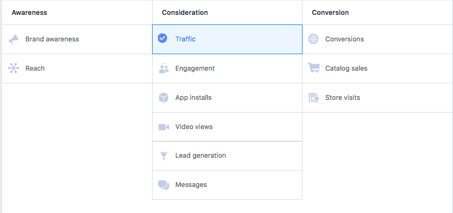Click the funnel icon for Lead generation

pyautogui.click(x=163, y=156)
